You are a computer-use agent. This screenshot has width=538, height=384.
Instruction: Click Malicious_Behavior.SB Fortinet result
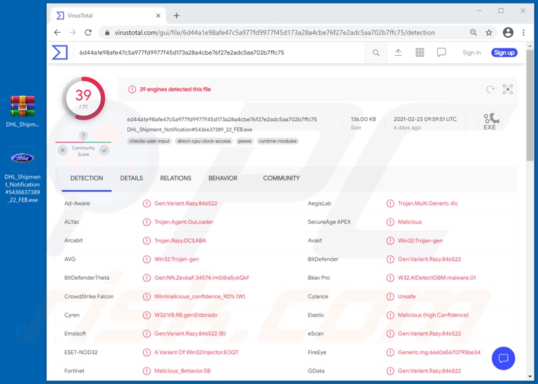pyautogui.click(x=183, y=370)
